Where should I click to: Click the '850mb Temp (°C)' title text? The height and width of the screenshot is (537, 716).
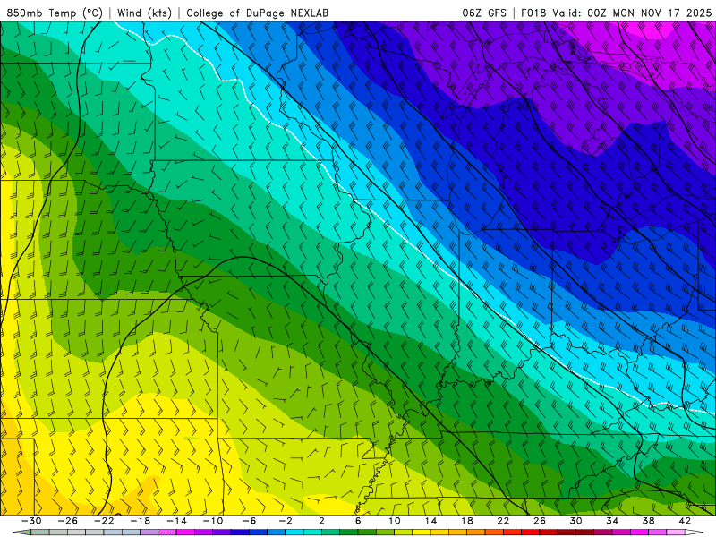coord(55,13)
